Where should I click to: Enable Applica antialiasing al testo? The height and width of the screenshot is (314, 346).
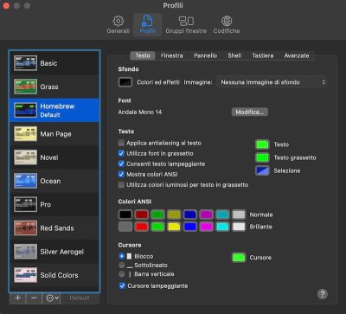pos(121,143)
